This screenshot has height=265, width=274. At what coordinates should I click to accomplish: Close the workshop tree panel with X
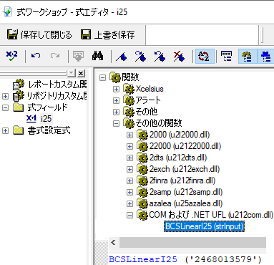[82, 73]
